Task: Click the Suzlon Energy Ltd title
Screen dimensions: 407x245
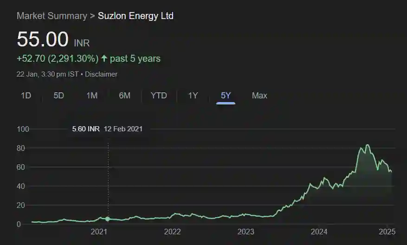Action: pos(136,16)
